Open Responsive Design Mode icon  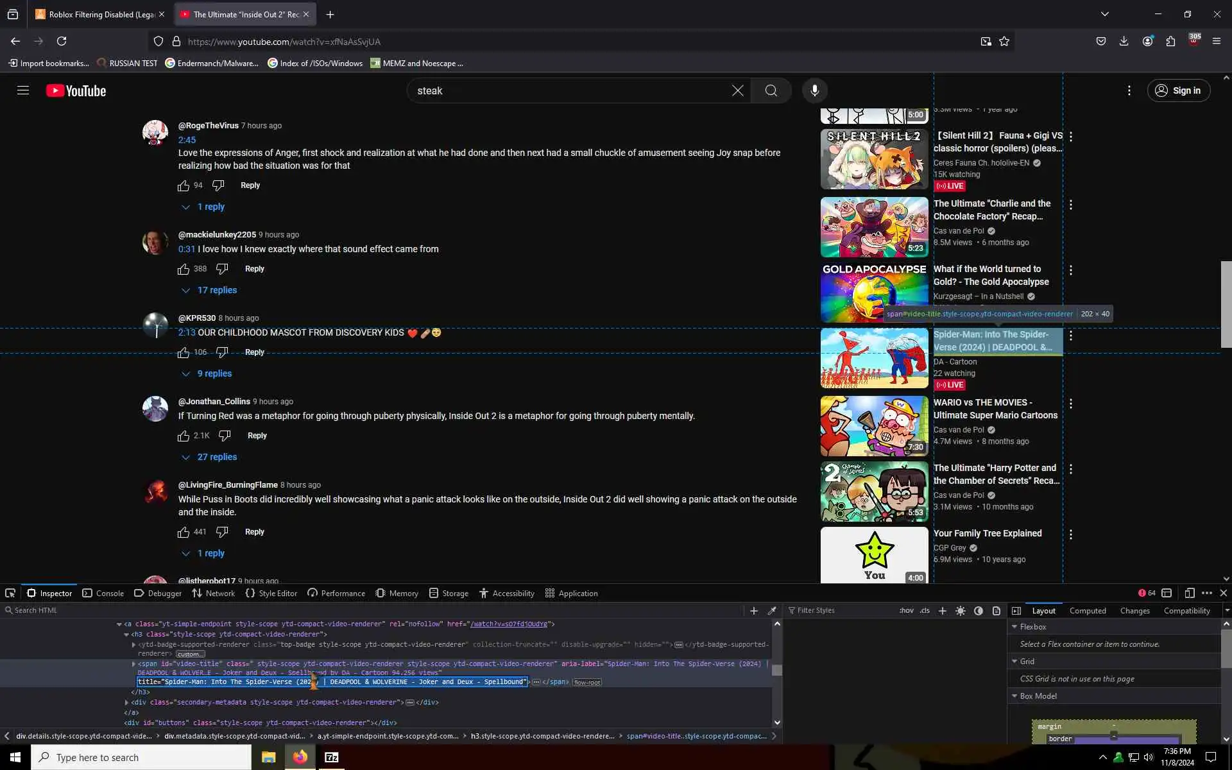pos(1189,593)
